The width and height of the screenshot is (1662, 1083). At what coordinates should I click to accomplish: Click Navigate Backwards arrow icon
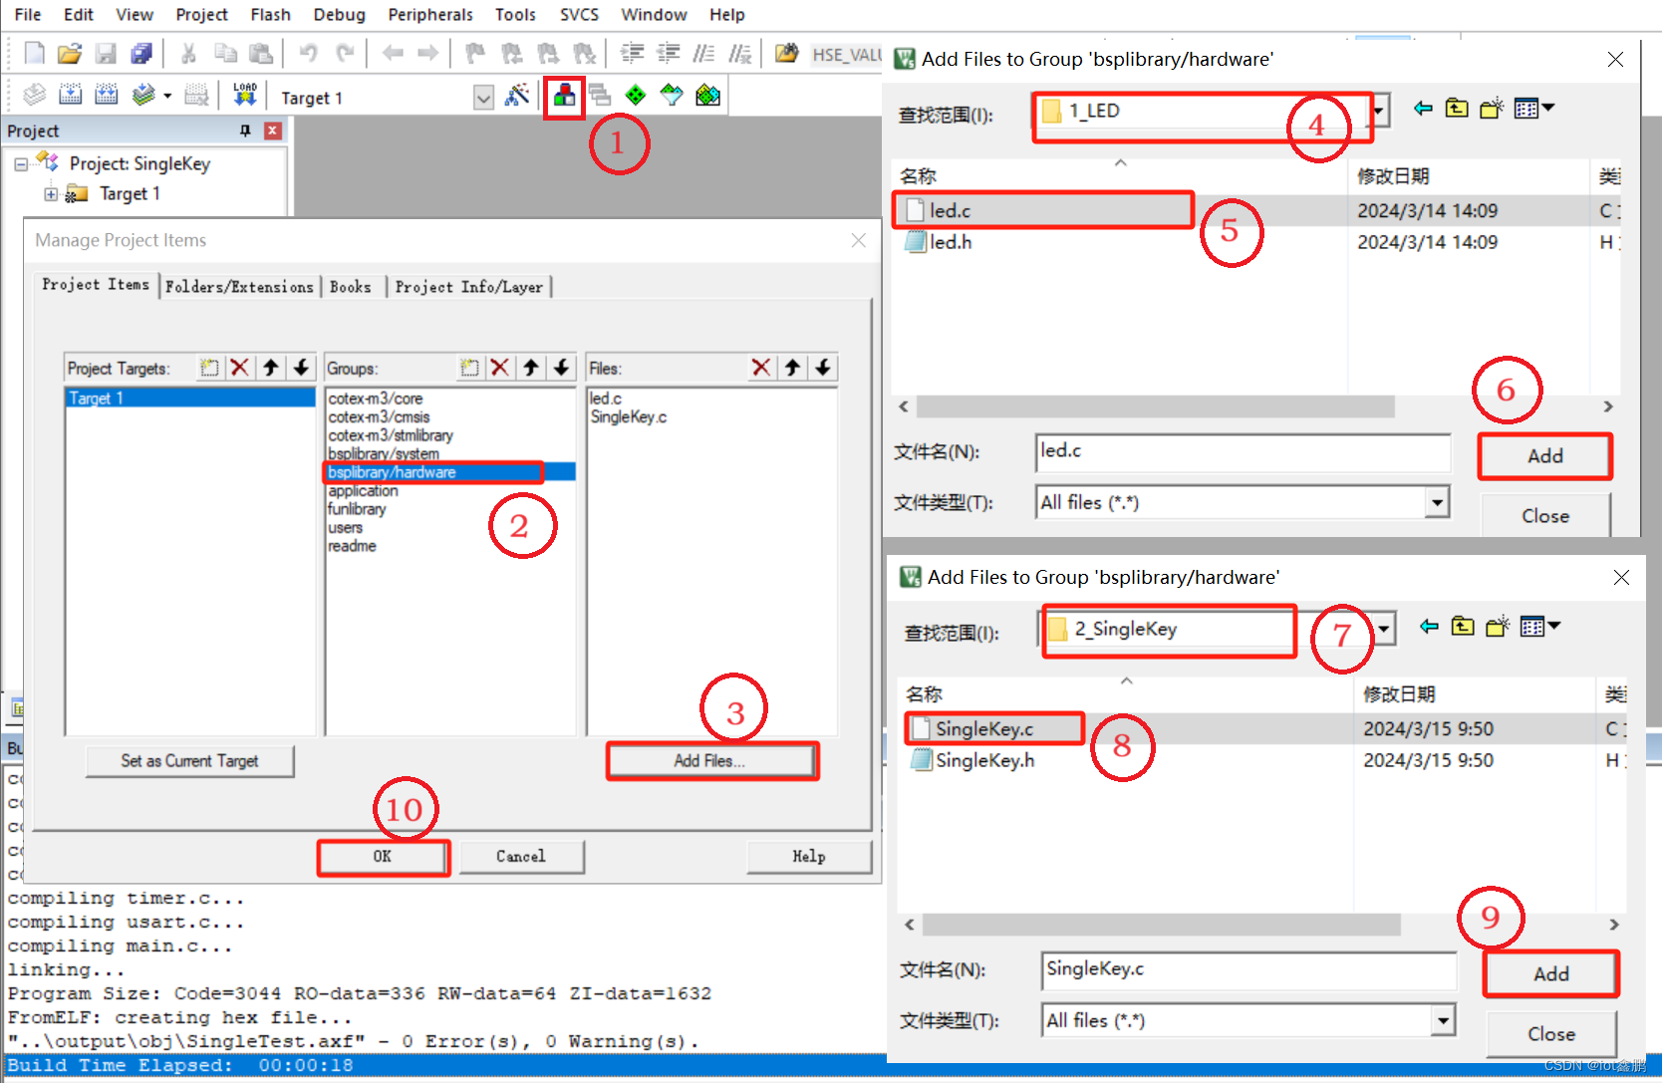[x=393, y=54]
